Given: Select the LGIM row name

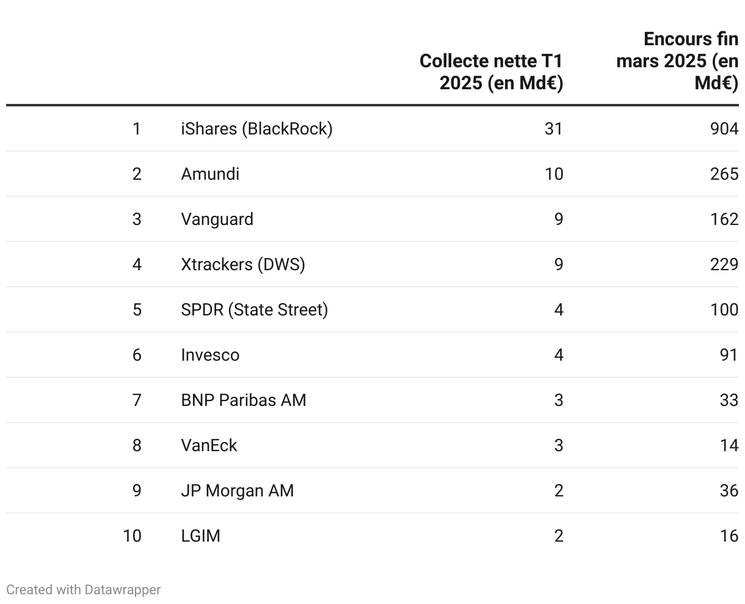Looking at the screenshot, I should (x=200, y=536).
